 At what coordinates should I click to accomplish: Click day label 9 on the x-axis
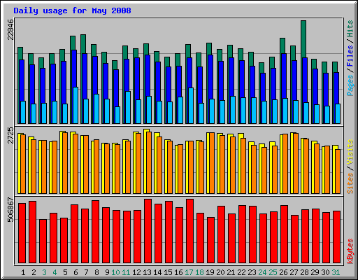coord(107,272)
